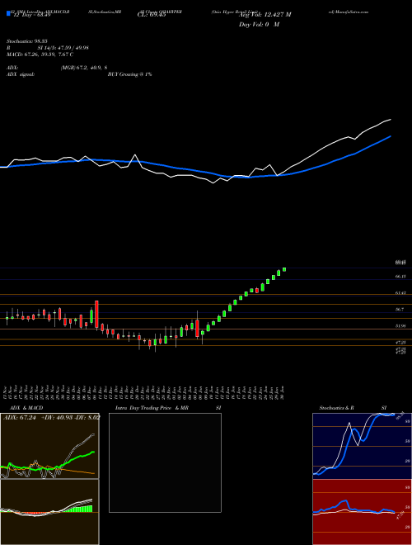
Task: Click the 61.43 price axis label
Action: [x=400, y=293]
